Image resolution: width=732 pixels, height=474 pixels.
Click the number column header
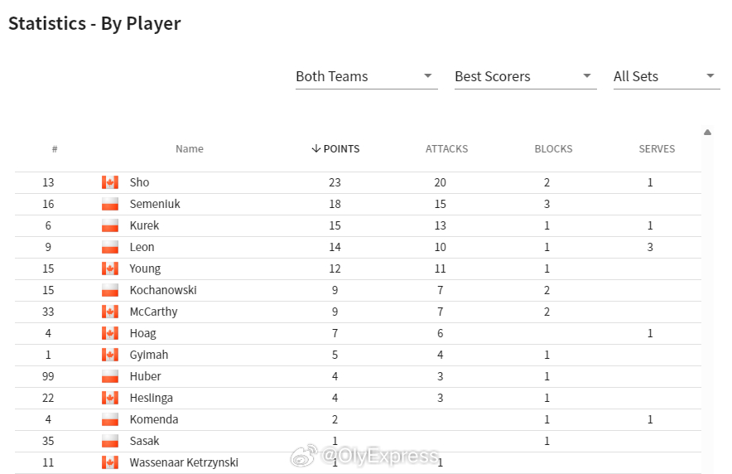coord(55,149)
